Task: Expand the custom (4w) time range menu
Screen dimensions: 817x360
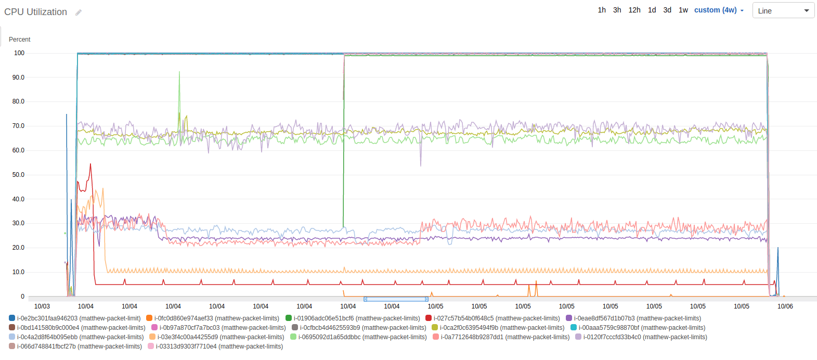Action: tap(719, 10)
